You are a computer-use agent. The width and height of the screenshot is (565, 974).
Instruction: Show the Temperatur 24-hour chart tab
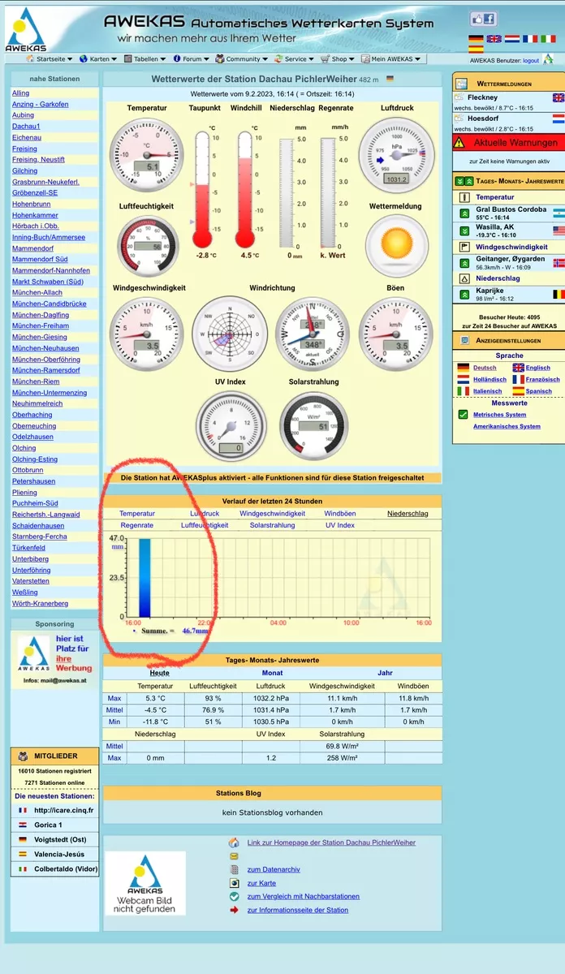pyautogui.click(x=137, y=514)
